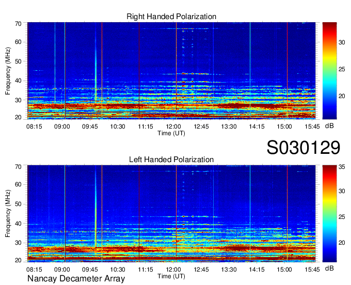
Task: Click the '50' frequency tick of Right Handed plot
Action: pos(18,61)
